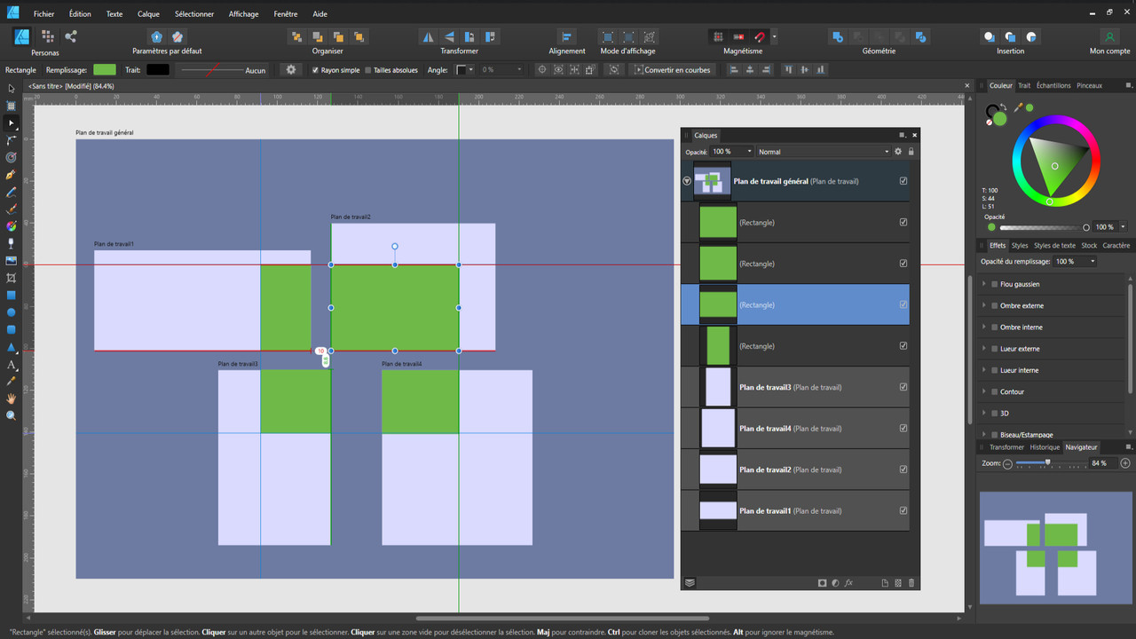
Task: Enable the Ombre externe effect checkbox
Action: (x=994, y=305)
